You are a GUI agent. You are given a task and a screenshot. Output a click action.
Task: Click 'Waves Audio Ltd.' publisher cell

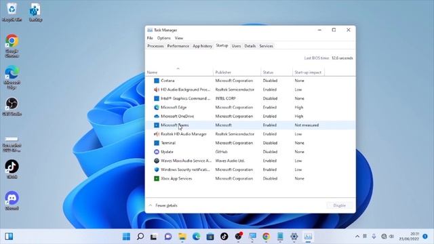pyautogui.click(x=230, y=161)
